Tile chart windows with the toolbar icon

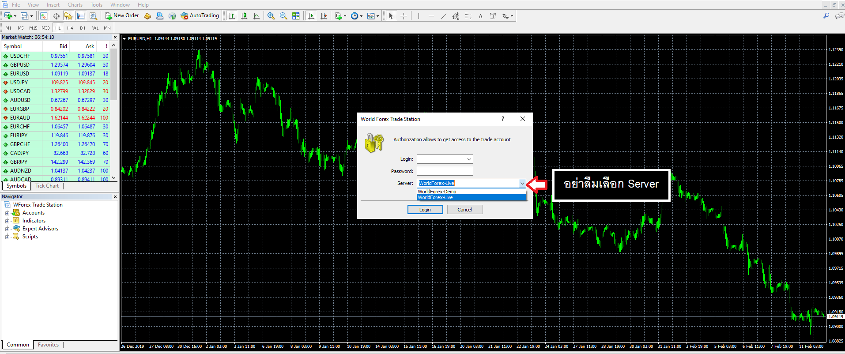[296, 16]
